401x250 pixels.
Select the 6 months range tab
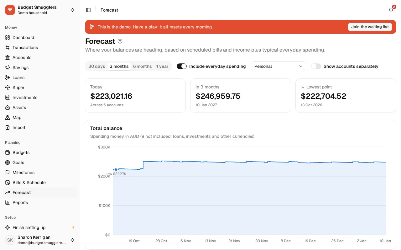[142, 66]
